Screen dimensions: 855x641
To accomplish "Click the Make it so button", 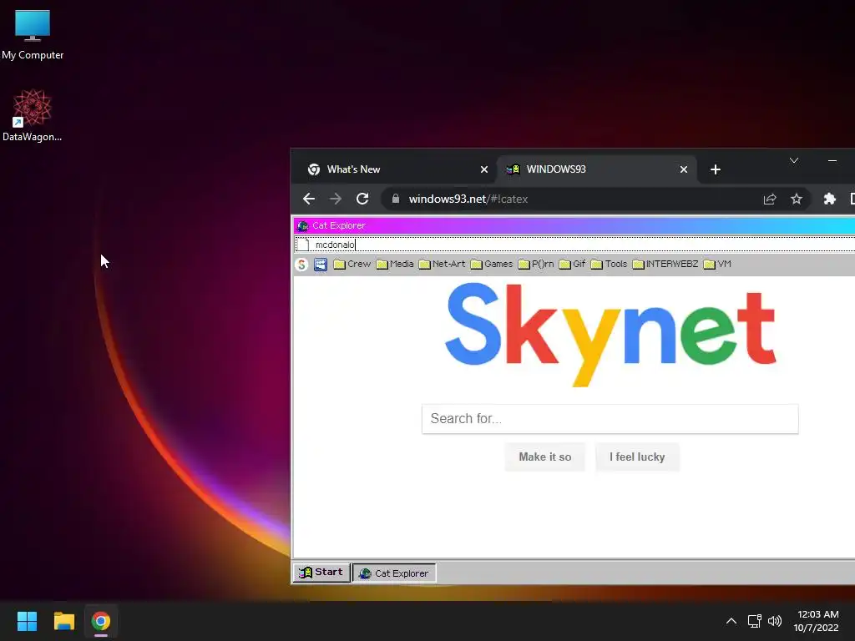I will 544,457.
